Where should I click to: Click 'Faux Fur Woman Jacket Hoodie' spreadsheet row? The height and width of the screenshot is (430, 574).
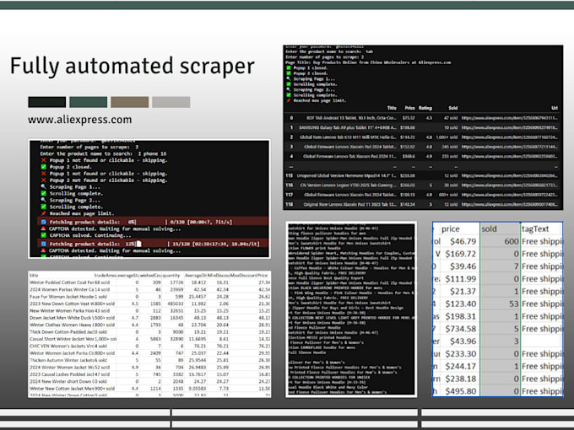149,297
